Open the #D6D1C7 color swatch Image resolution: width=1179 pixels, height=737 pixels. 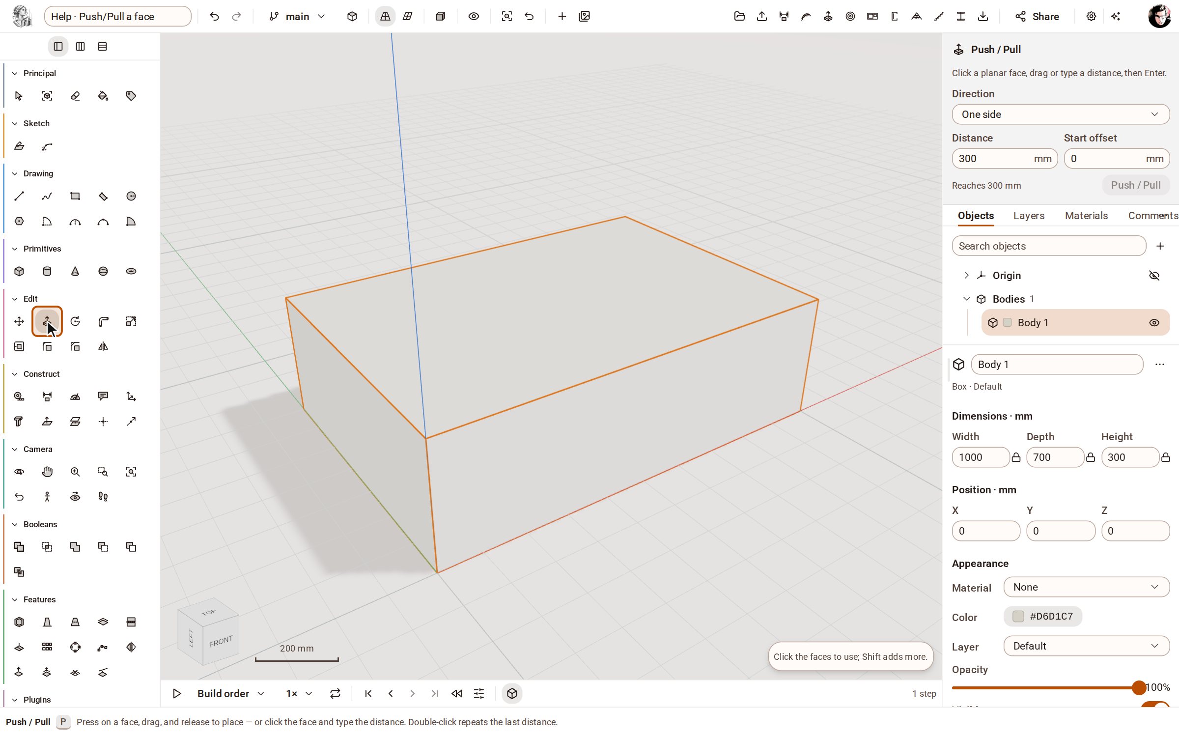1043,617
